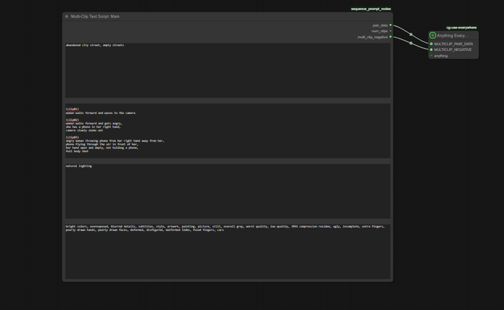Focus the natural lighting text box
Image resolution: width=504 pixels, height=310 pixels.
228,191
